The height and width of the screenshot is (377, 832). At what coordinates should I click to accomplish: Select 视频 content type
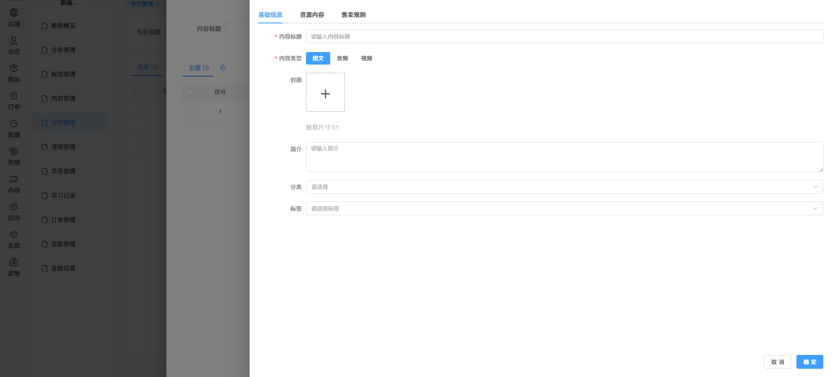367,58
